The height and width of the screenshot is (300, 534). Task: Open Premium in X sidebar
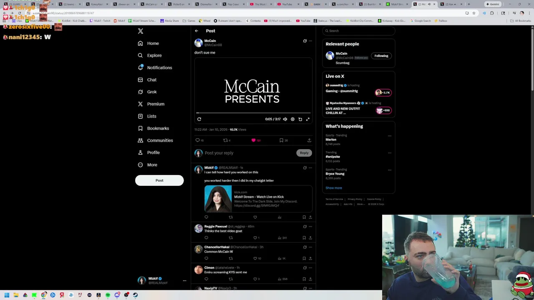click(x=151, y=104)
